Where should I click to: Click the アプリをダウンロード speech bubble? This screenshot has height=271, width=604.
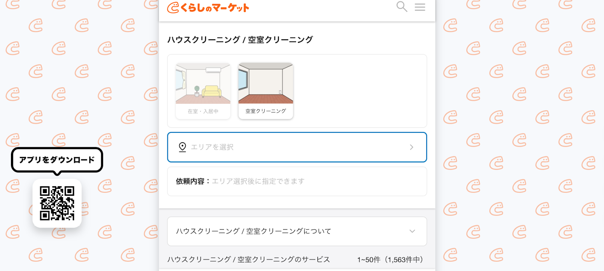click(57, 160)
